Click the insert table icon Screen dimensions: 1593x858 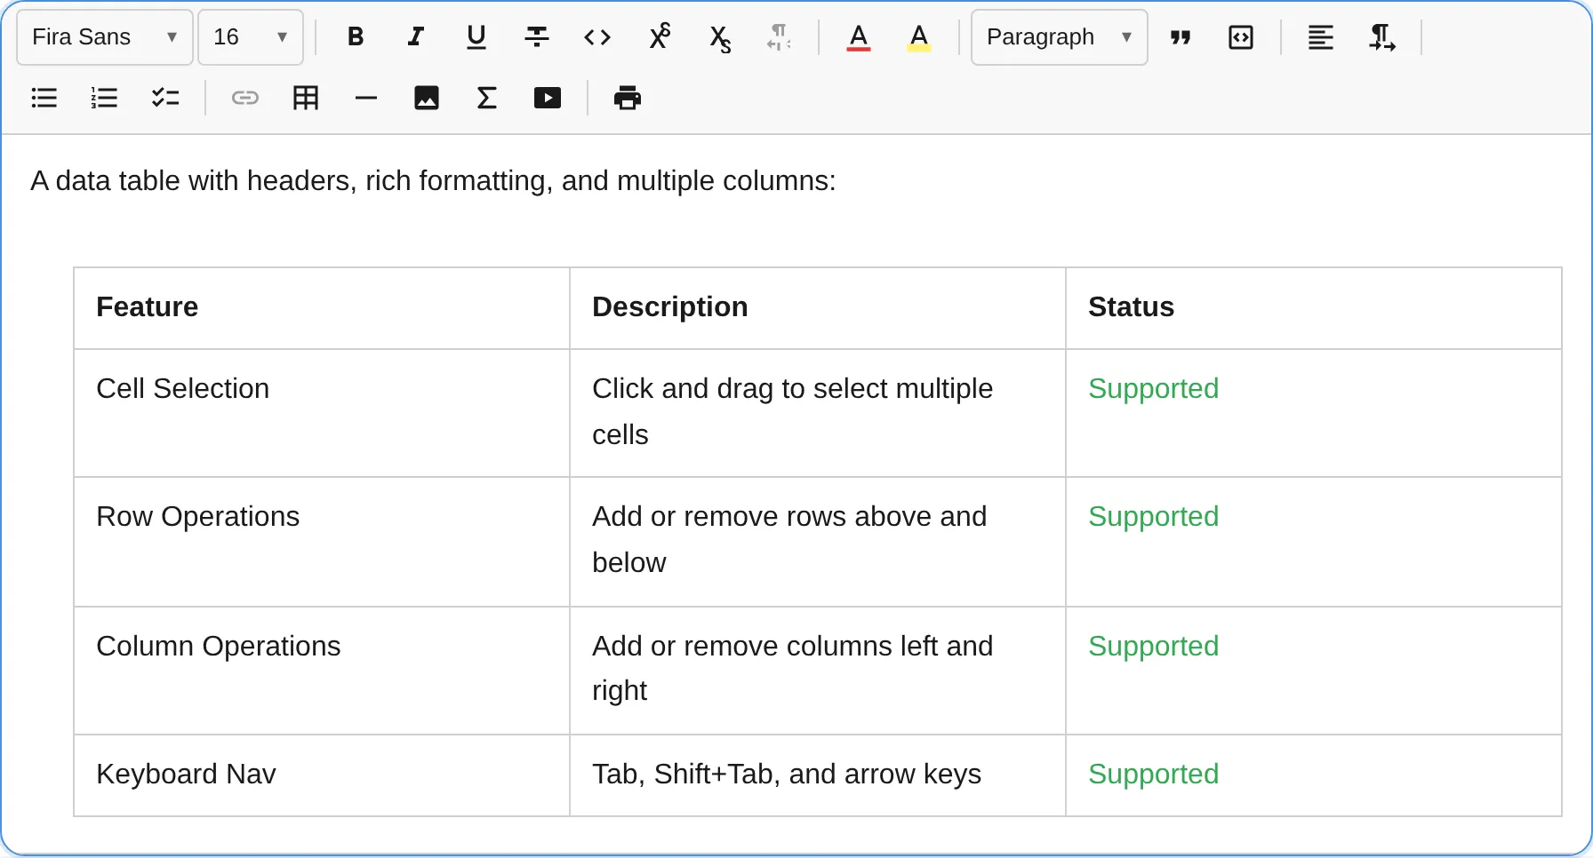pyautogui.click(x=306, y=98)
